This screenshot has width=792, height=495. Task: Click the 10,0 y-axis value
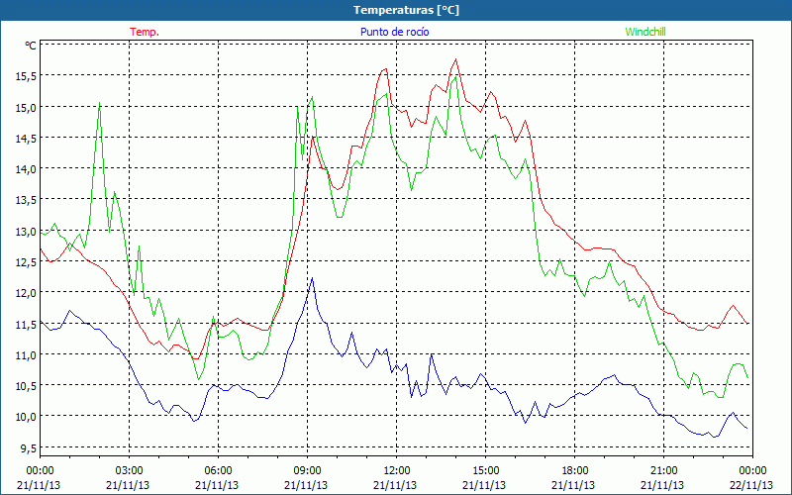click(26, 417)
